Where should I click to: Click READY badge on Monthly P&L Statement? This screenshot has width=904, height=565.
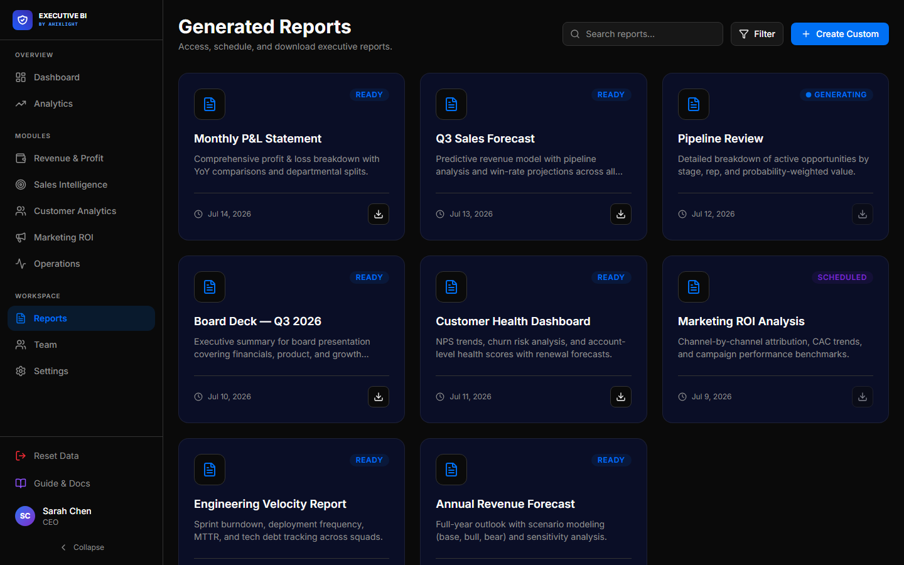369,95
